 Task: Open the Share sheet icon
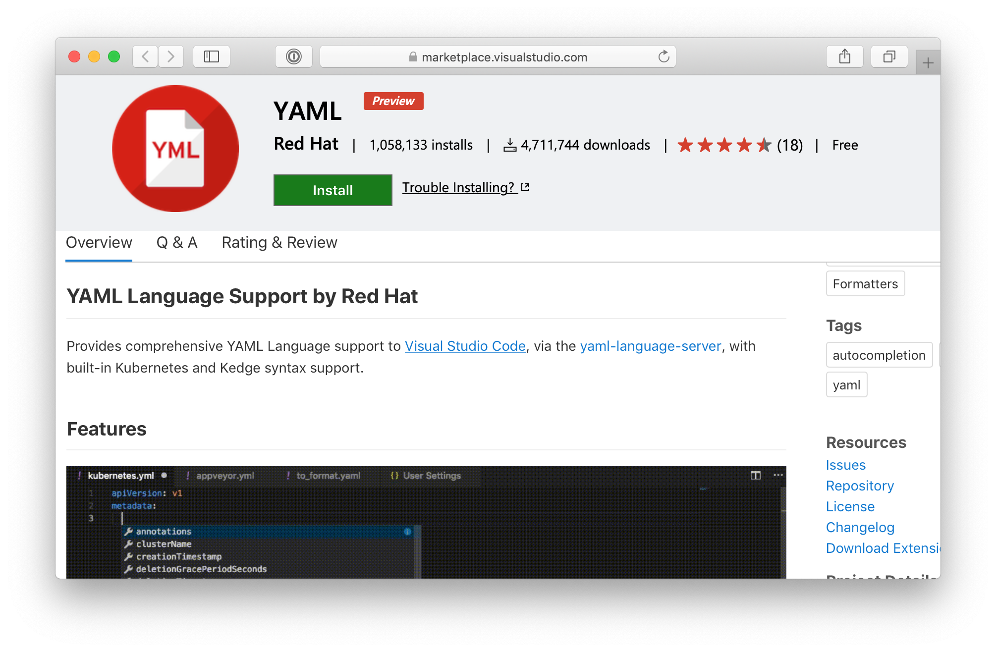coord(844,56)
